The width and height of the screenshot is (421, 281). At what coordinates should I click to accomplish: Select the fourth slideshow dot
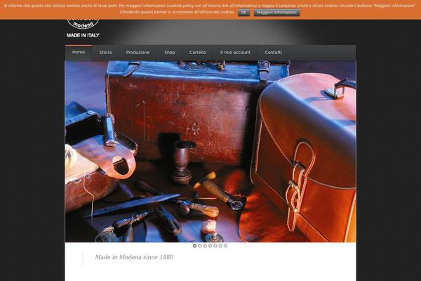point(210,246)
